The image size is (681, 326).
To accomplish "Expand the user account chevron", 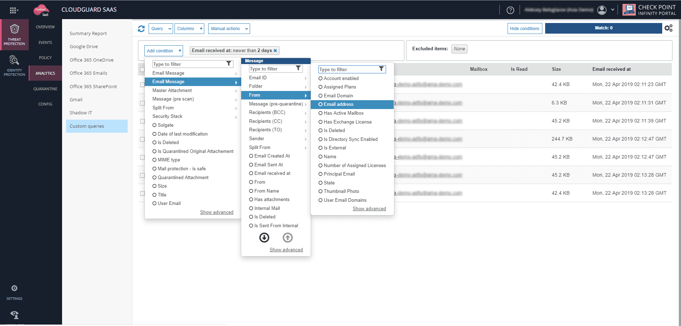I will point(613,10).
